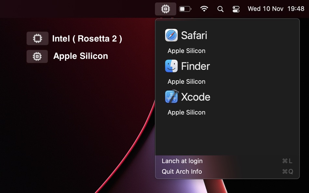Click the empty chip icon beside Intel (Rosetta 2)
Image resolution: width=309 pixels, height=193 pixels.
pyautogui.click(x=37, y=38)
